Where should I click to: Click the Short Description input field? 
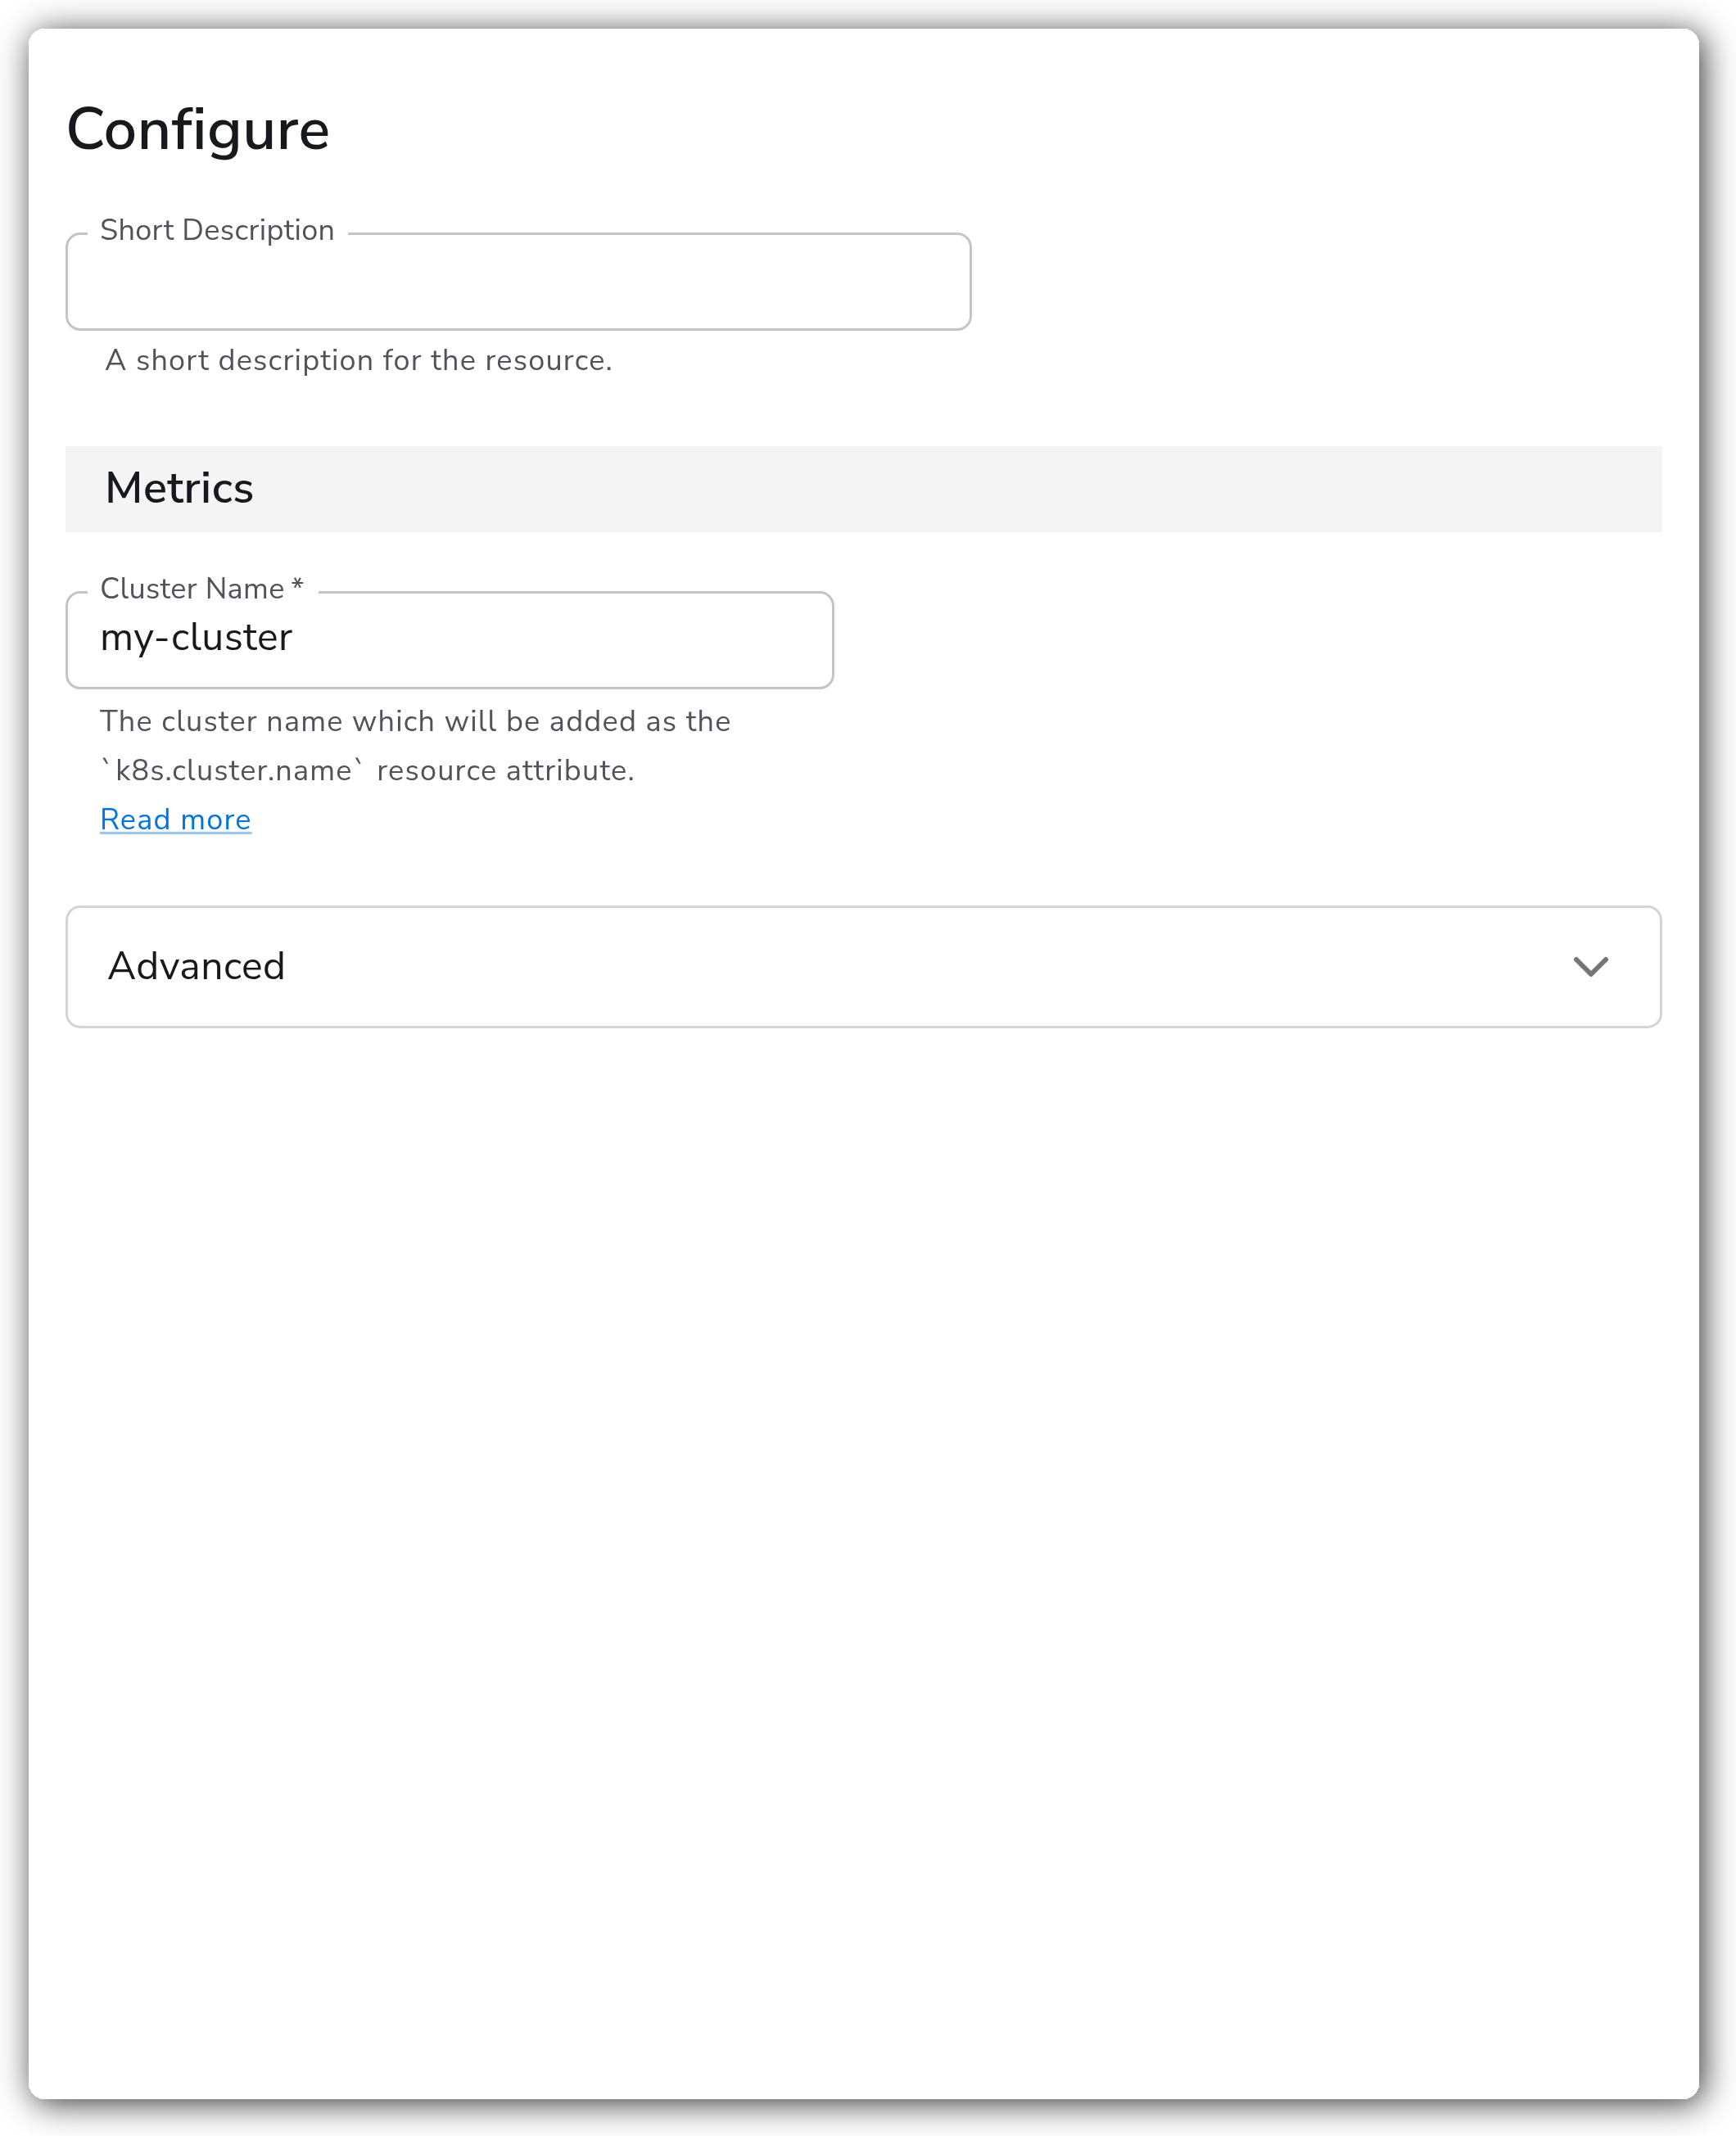point(518,282)
